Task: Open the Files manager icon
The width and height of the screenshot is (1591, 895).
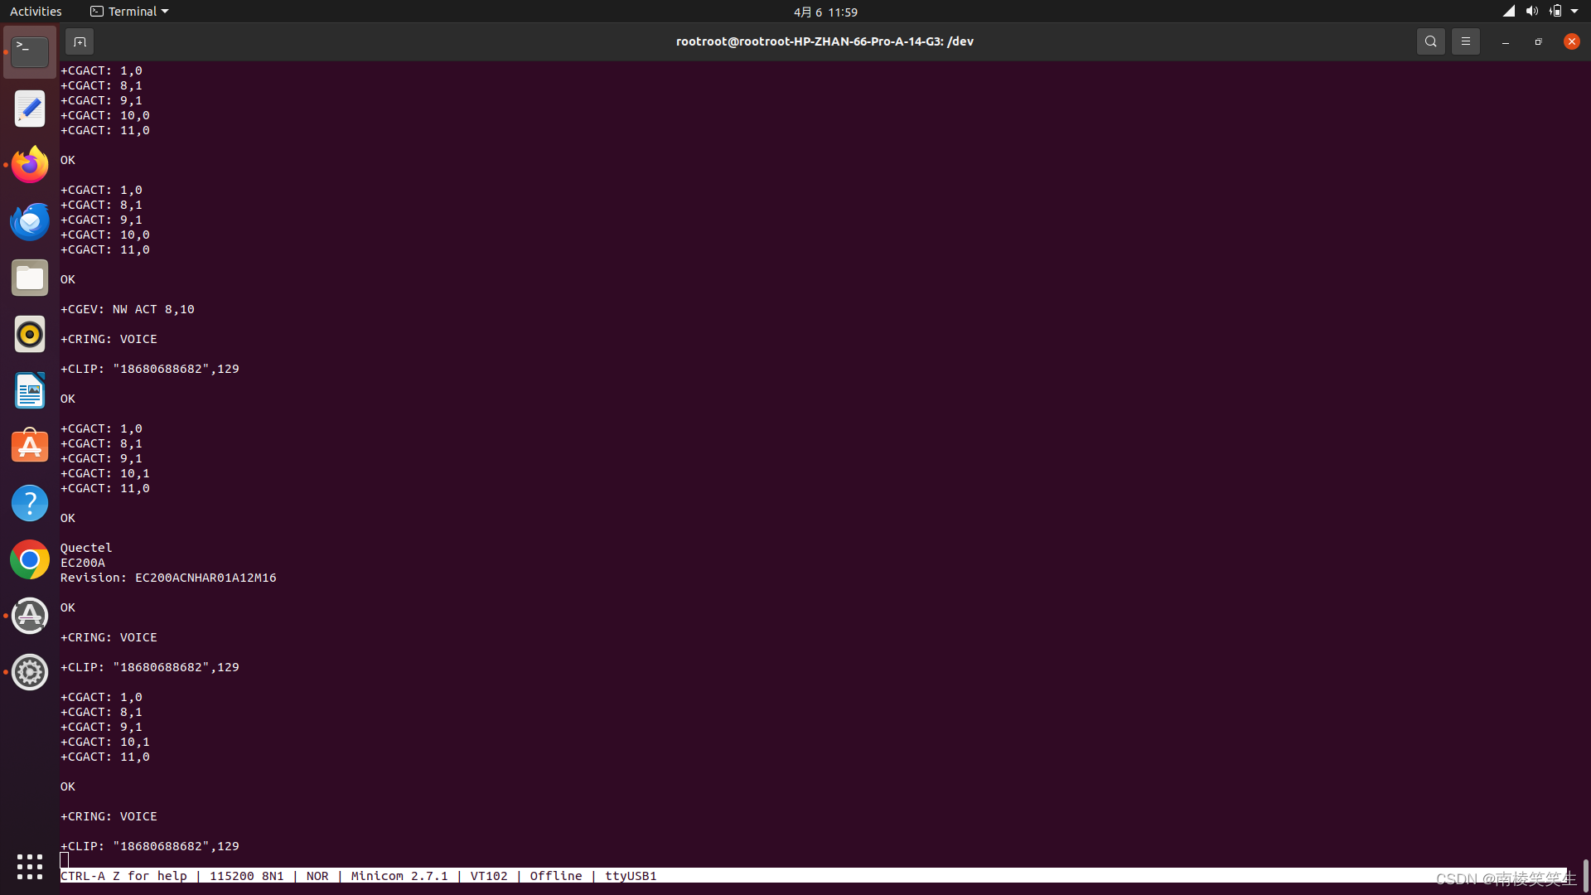Action: pyautogui.click(x=30, y=278)
